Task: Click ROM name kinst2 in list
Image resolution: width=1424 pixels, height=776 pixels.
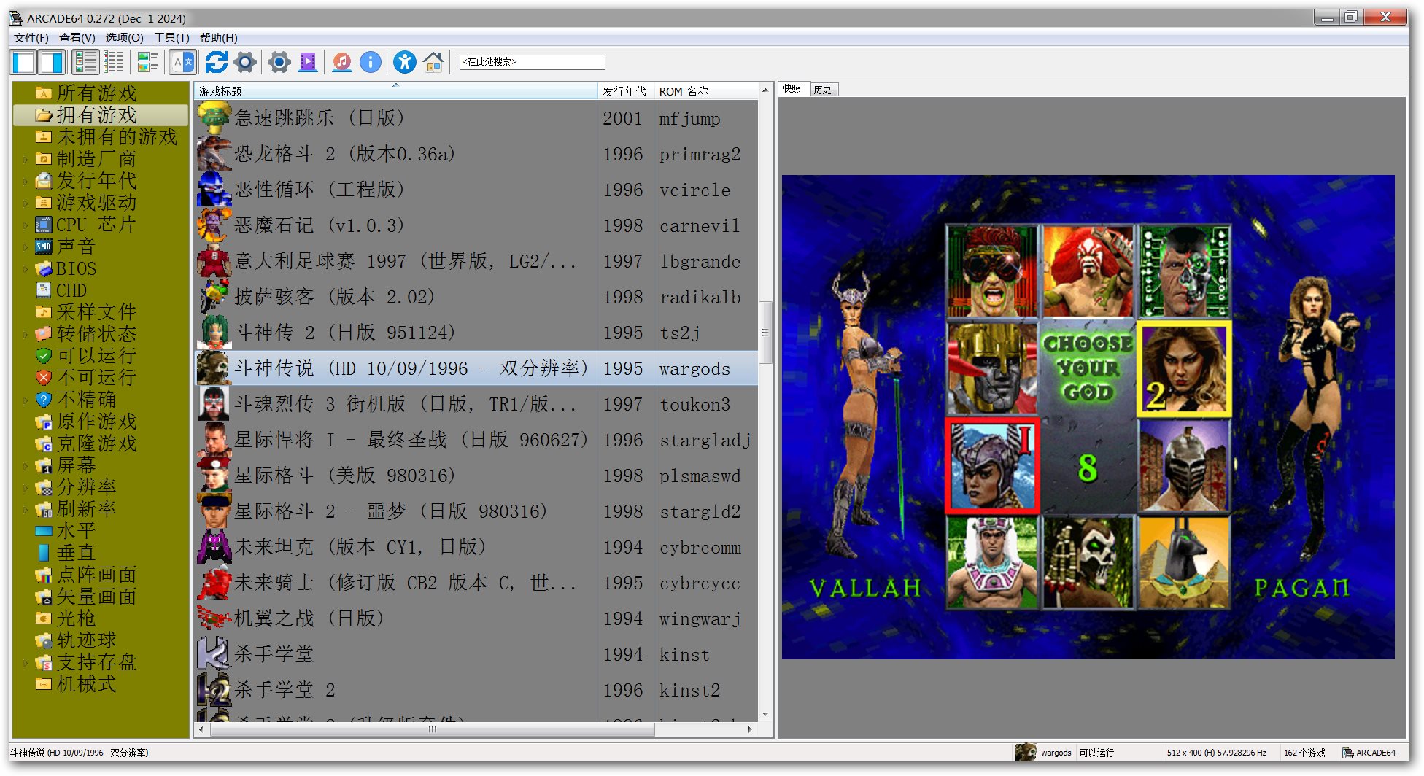Action: point(689,691)
